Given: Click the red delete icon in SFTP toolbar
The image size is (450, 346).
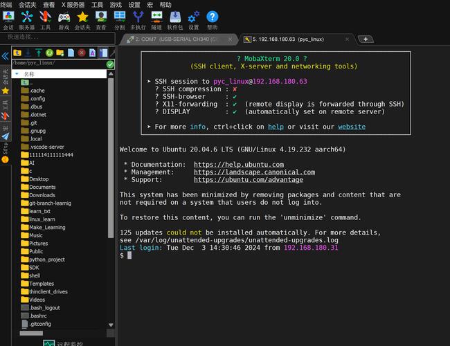Looking at the screenshot, I should pyautogui.click(x=82, y=53).
